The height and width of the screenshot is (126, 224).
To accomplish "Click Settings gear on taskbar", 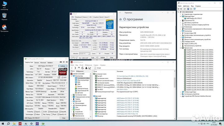I will coord(31,124).
